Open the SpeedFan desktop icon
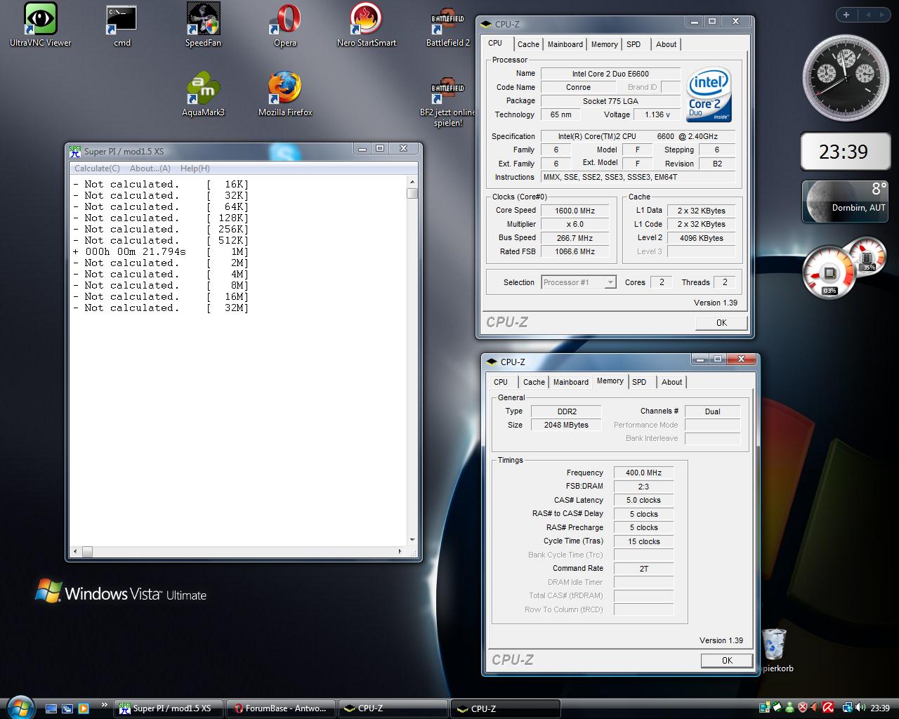 (203, 25)
